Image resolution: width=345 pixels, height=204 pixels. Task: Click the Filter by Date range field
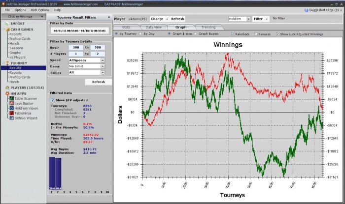(x=80, y=30)
